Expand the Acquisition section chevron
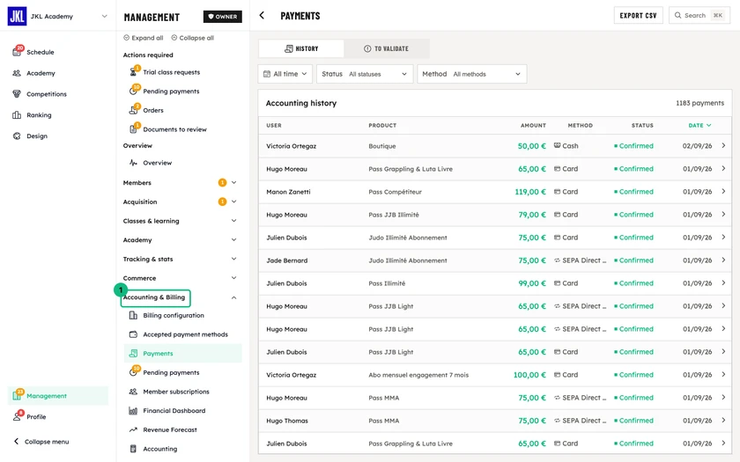740x462 pixels. 234,202
